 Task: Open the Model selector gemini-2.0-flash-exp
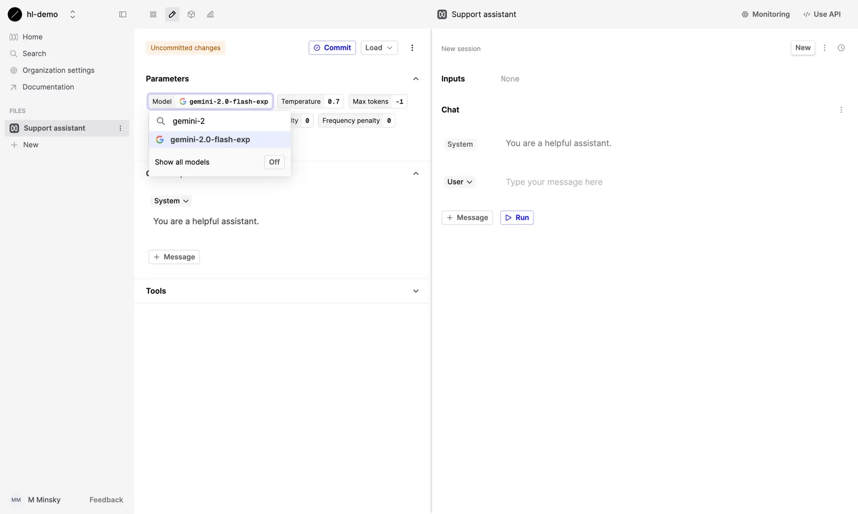coord(210,101)
